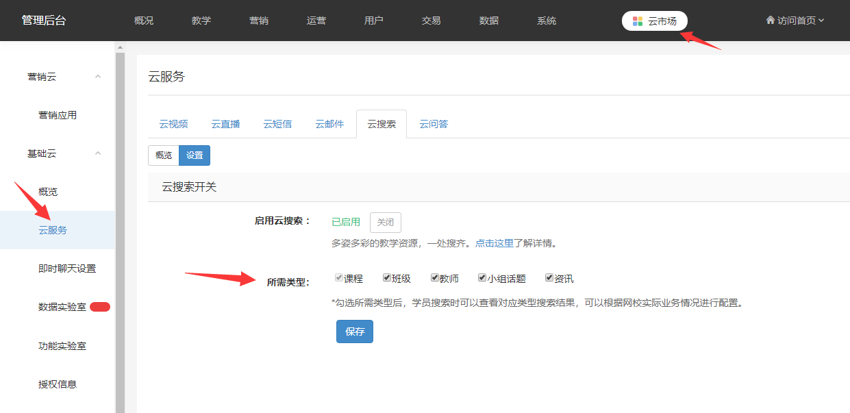Viewport: 850px width, 413px height.
Task: Switch to the 云视频 tab
Action: click(173, 124)
